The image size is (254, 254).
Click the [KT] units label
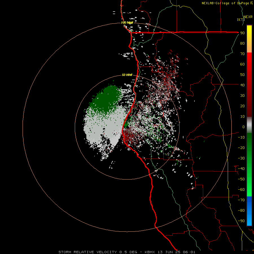click(x=241, y=19)
